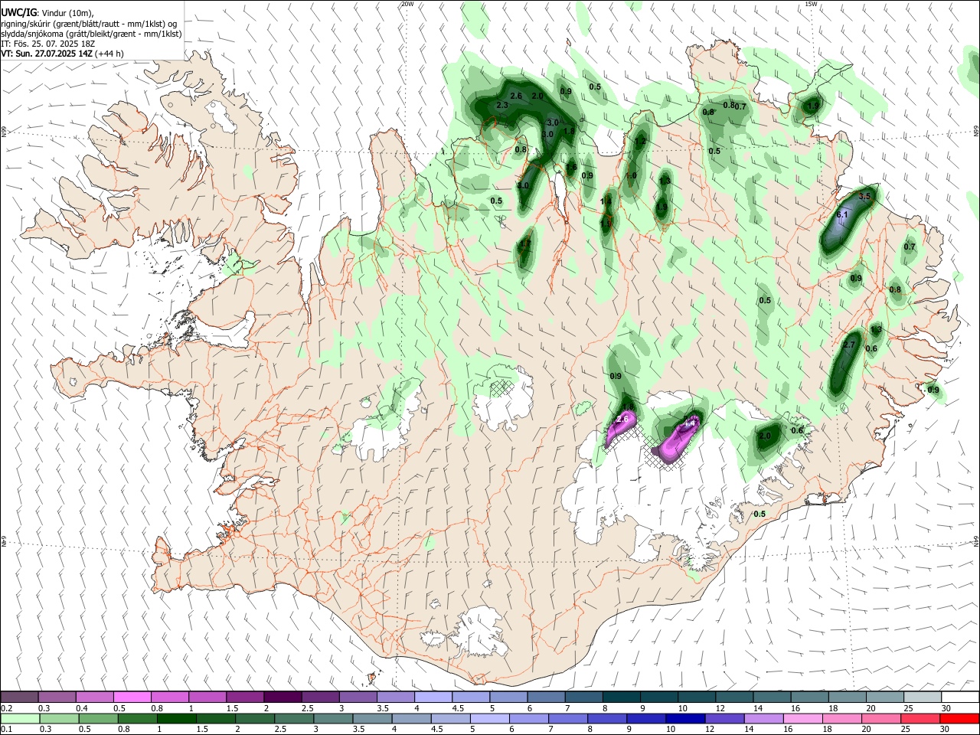Image resolution: width=980 pixels, height=735 pixels.
Task: Click the 'IT: Fös. 25. 07. 2025 18Z' line
Action: [48, 44]
